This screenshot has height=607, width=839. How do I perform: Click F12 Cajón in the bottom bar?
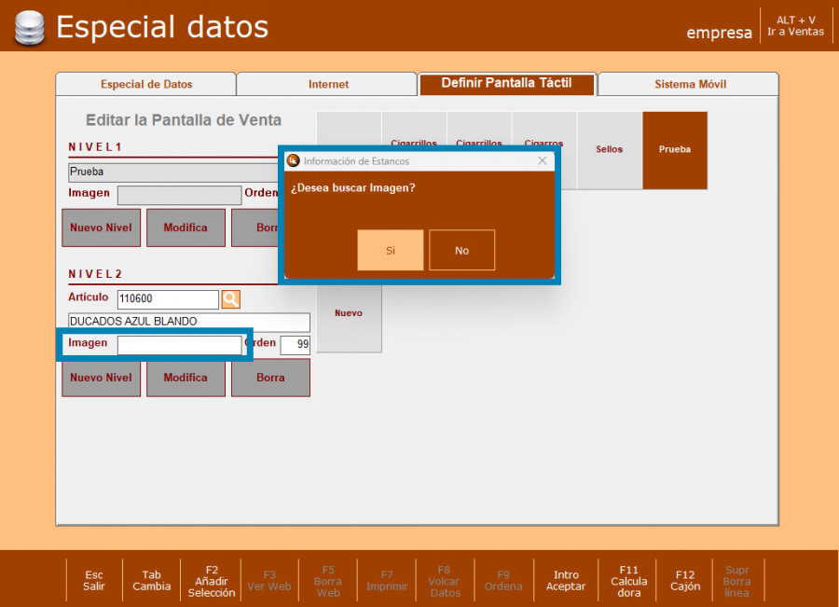(x=685, y=581)
